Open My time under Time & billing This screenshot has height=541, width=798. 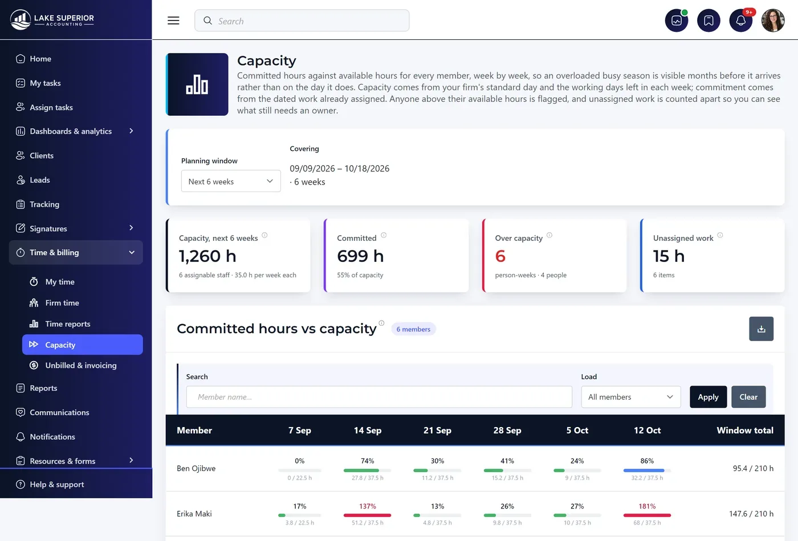83,282
